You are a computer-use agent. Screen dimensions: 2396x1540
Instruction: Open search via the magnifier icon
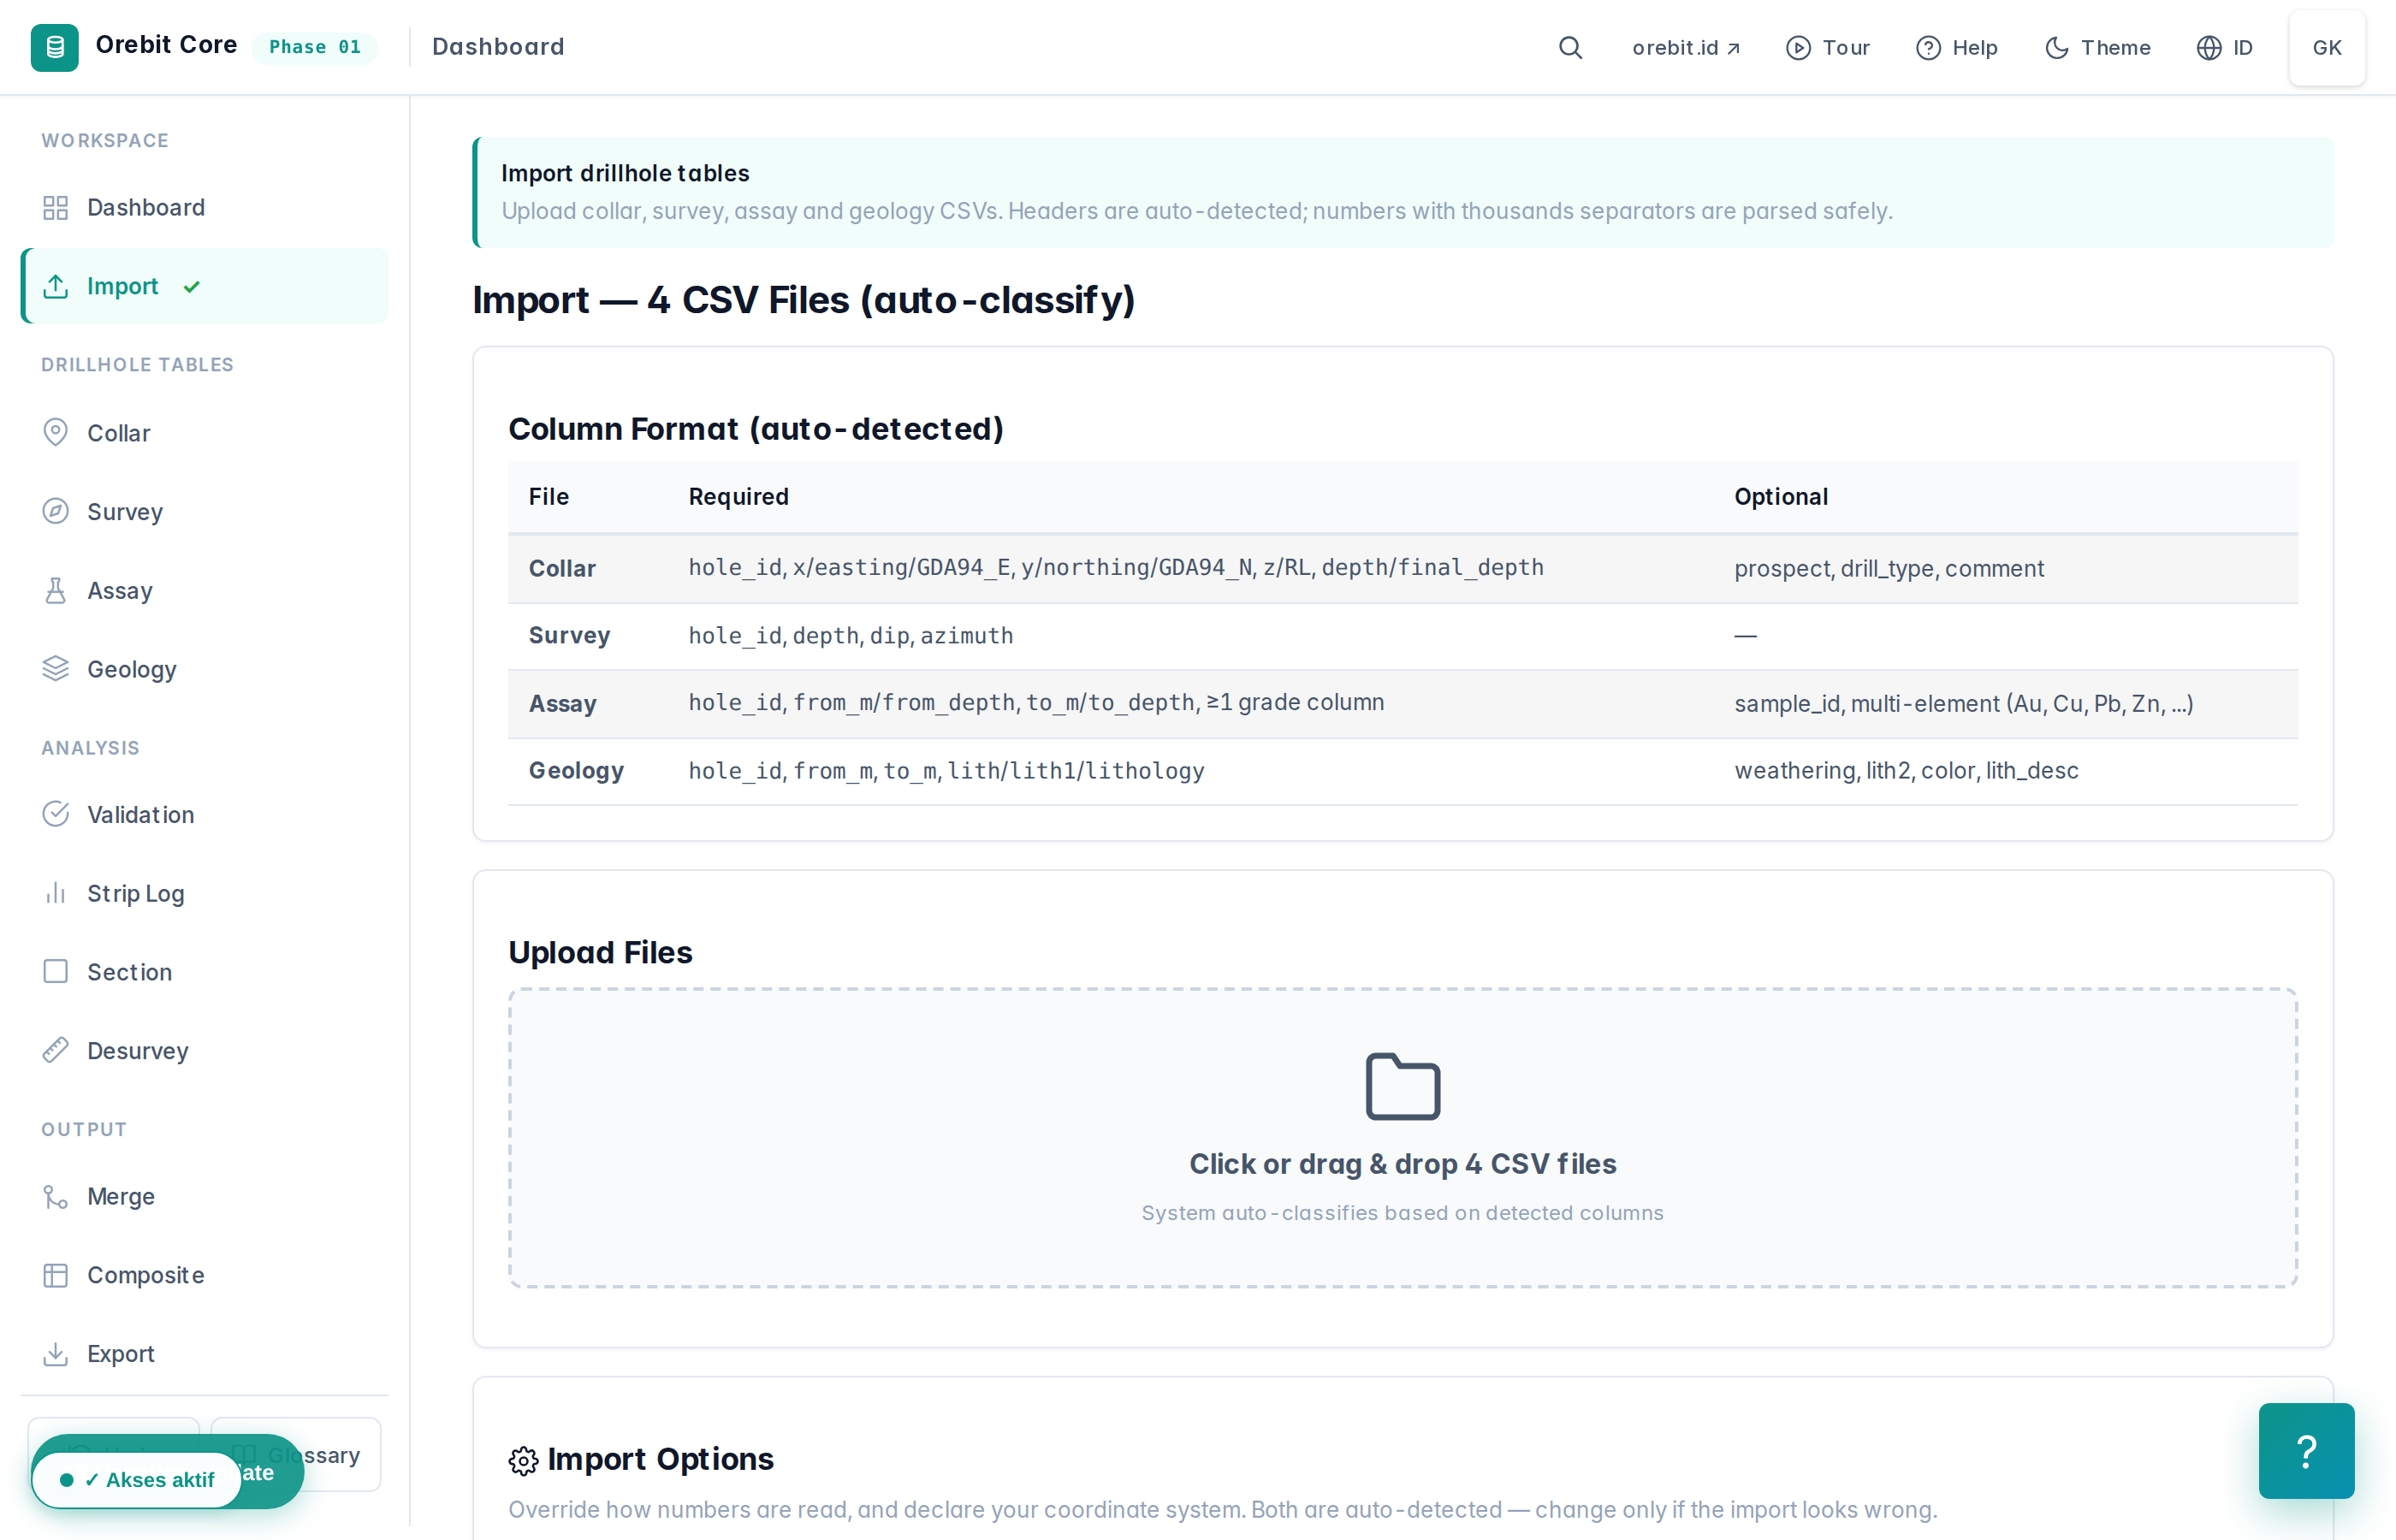pyautogui.click(x=1570, y=48)
